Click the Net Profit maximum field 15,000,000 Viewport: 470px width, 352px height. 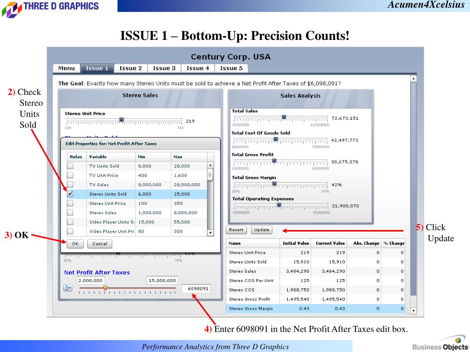point(162,280)
